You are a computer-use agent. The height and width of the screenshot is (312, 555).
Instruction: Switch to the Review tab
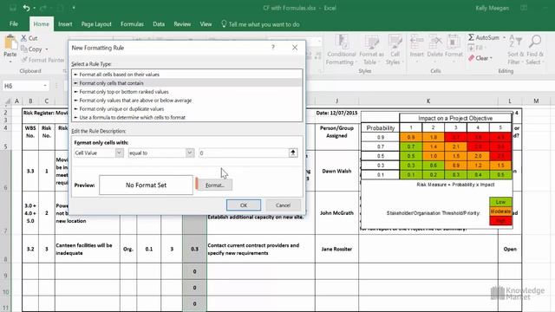(x=182, y=24)
